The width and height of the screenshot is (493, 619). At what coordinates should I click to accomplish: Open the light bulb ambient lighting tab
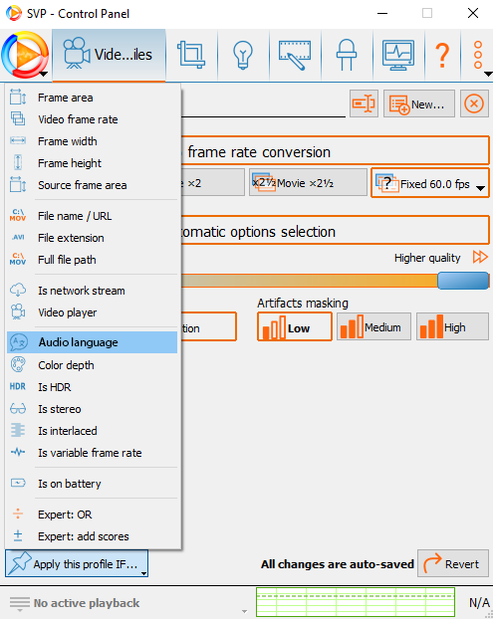pyautogui.click(x=243, y=55)
